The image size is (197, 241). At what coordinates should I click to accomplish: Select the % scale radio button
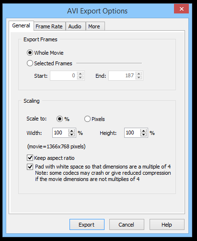pos(59,119)
